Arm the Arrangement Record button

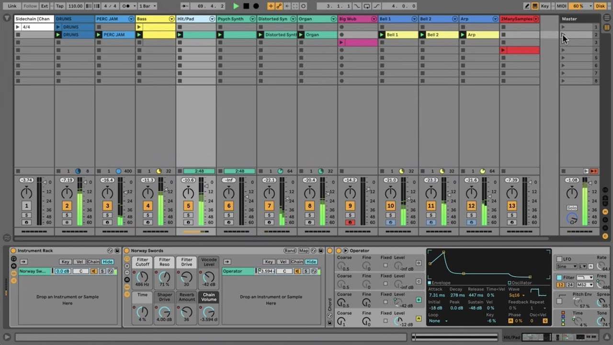256,6
